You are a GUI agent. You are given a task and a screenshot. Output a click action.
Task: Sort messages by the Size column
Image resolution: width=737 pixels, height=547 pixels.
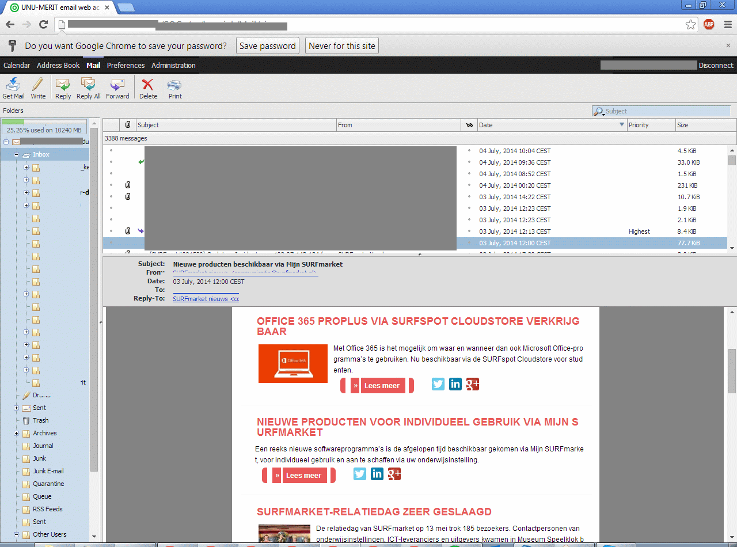[x=705, y=125]
